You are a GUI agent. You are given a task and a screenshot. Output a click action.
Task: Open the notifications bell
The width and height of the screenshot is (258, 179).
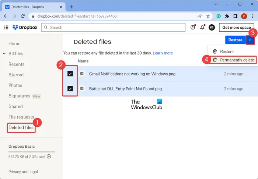(x=202, y=28)
